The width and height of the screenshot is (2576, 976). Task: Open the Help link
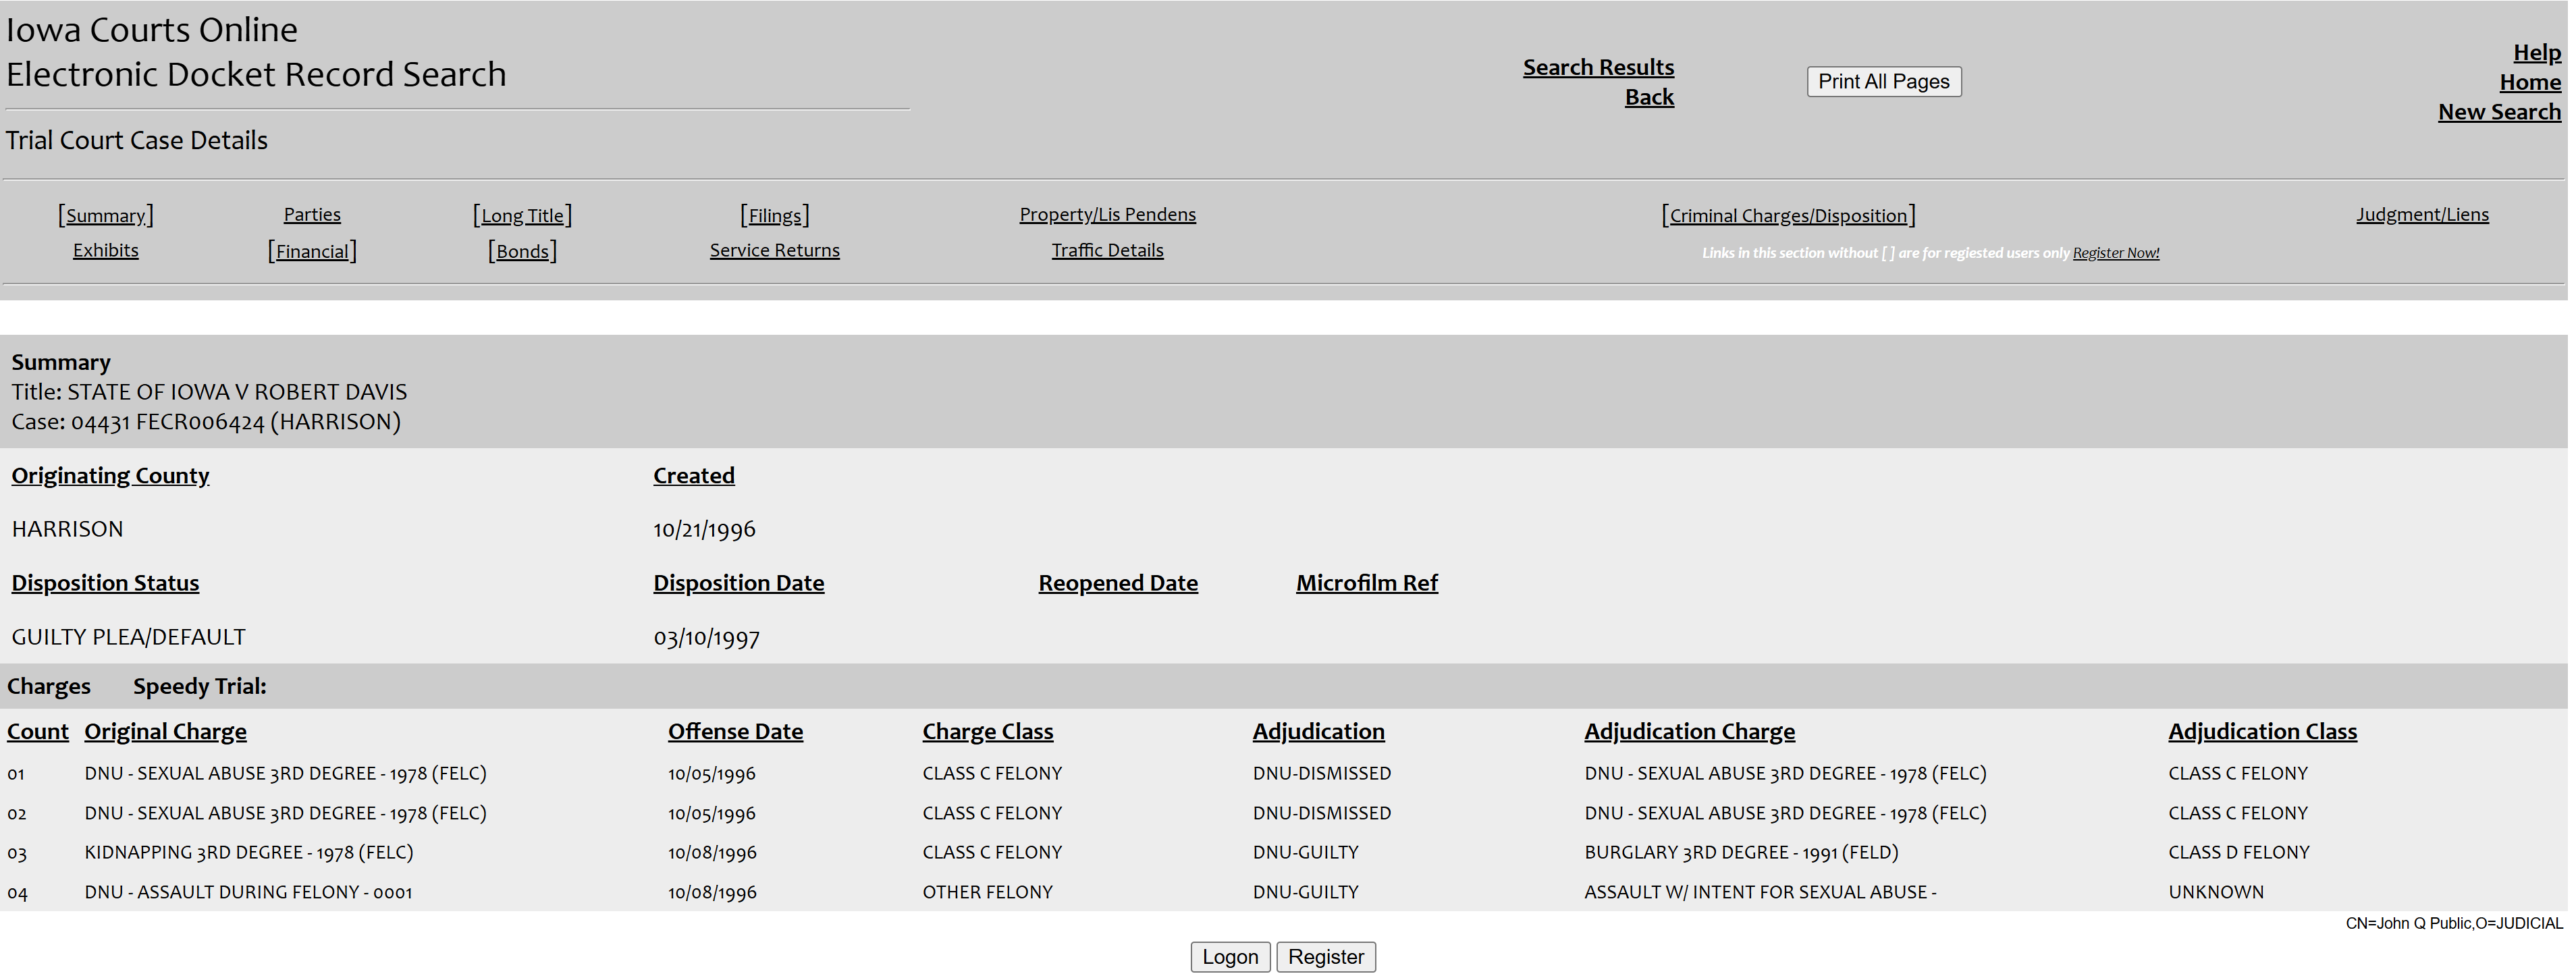tap(2536, 53)
